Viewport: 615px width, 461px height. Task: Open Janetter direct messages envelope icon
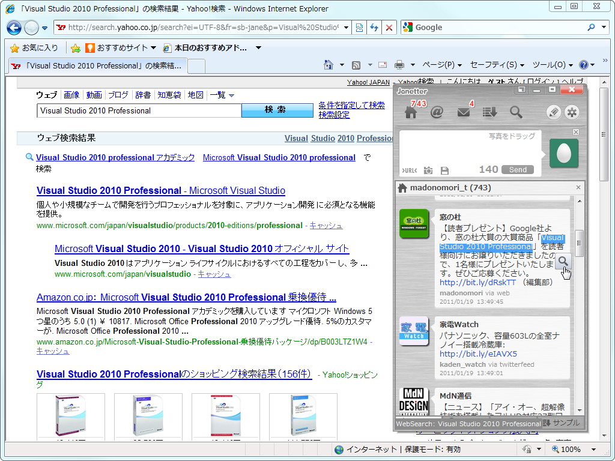pyautogui.click(x=463, y=112)
